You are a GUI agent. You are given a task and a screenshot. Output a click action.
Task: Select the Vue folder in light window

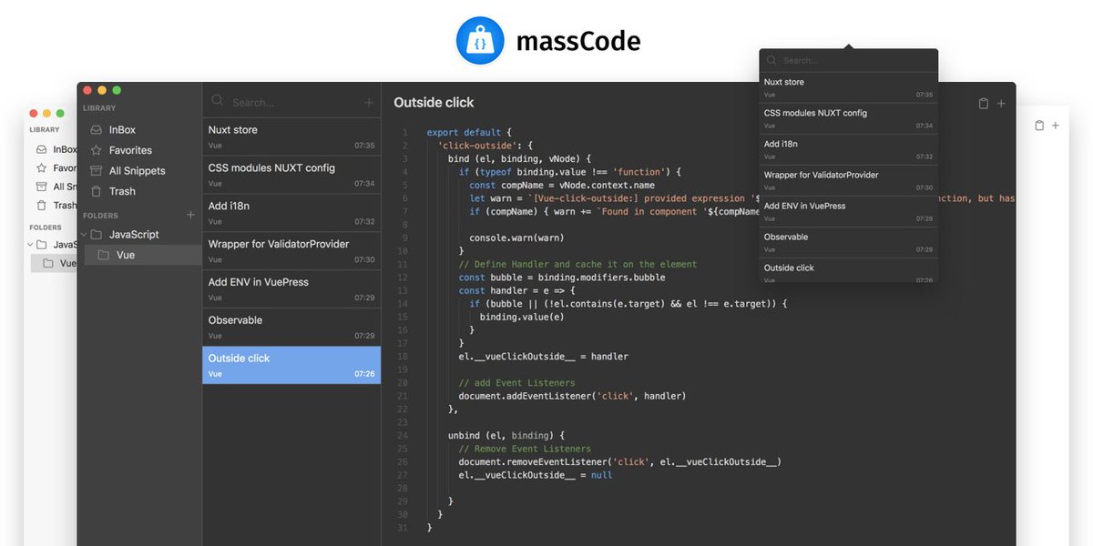55,263
